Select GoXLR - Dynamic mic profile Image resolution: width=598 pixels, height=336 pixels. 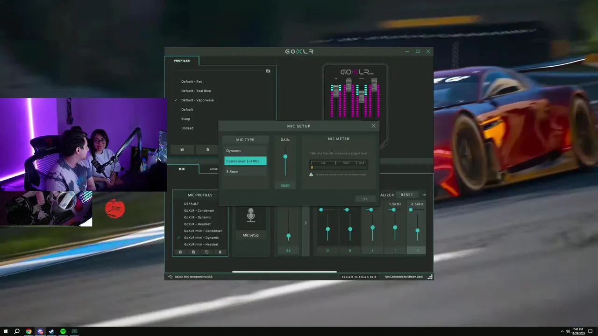pyautogui.click(x=197, y=217)
